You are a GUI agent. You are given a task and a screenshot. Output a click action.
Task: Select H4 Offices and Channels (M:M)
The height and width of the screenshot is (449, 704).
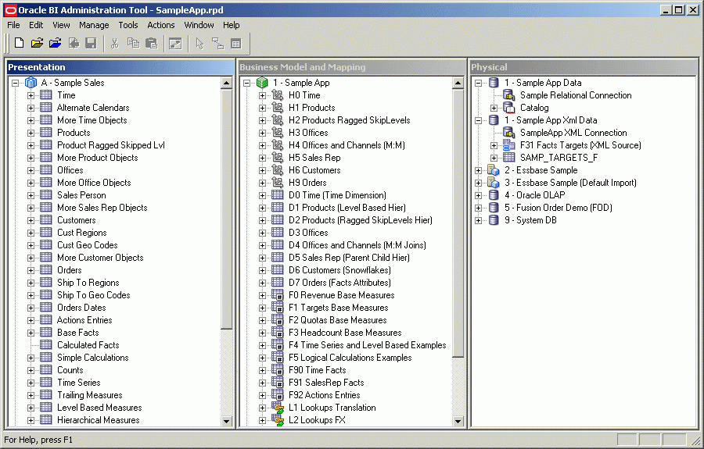click(347, 145)
